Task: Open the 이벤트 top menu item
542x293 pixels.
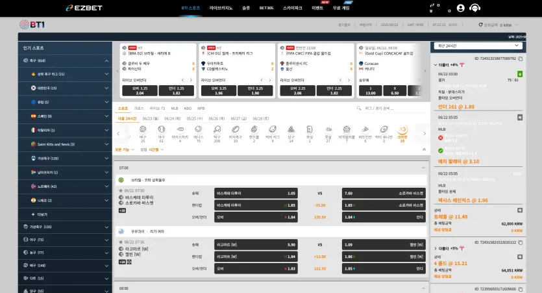Action: tap(317, 8)
